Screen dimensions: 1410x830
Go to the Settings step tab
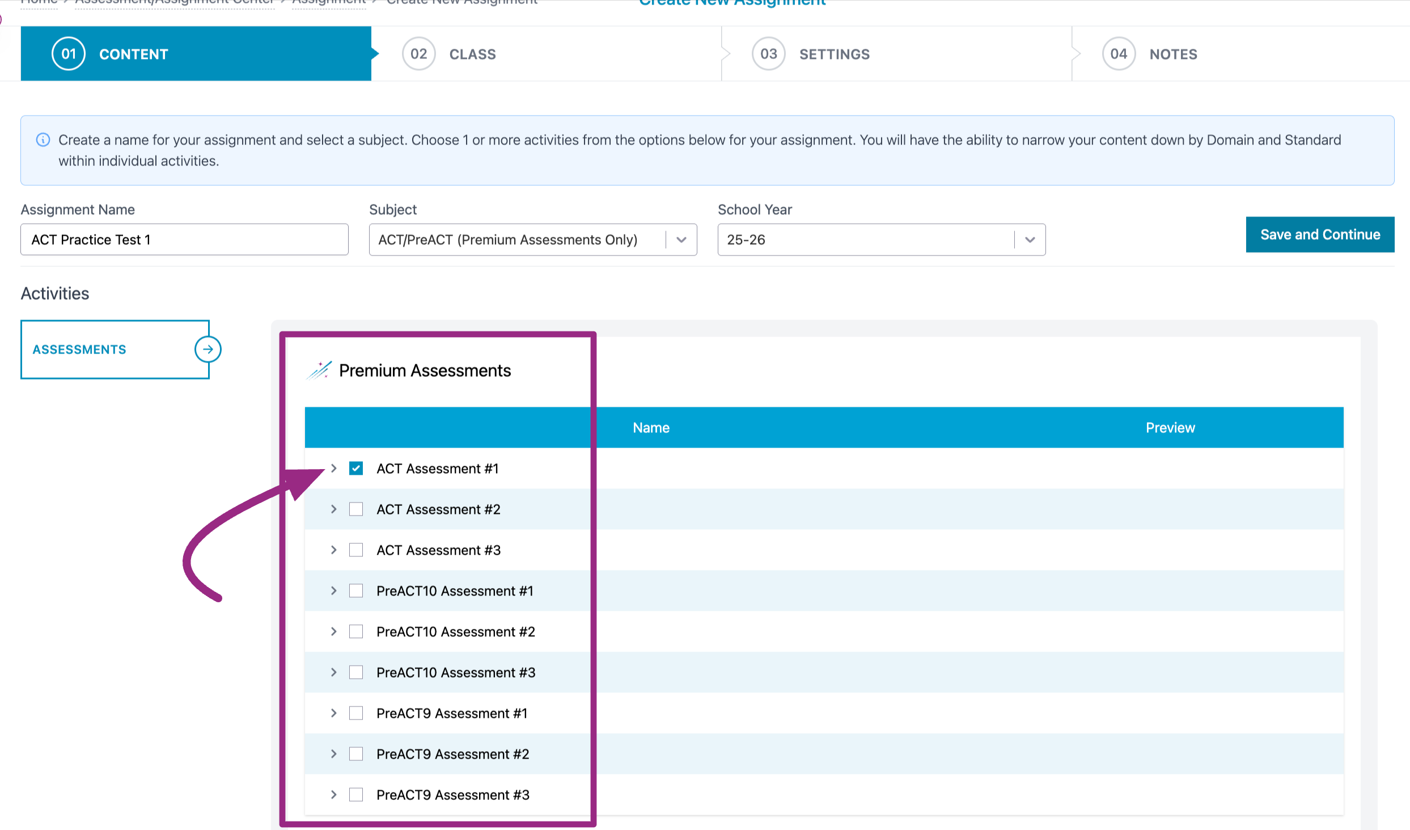[896, 54]
